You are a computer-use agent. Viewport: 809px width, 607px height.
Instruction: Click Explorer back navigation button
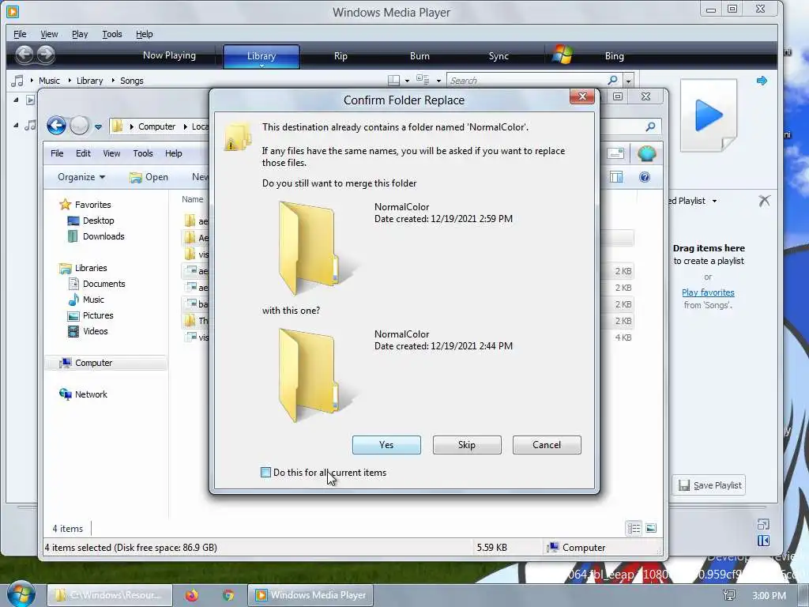[56, 126]
